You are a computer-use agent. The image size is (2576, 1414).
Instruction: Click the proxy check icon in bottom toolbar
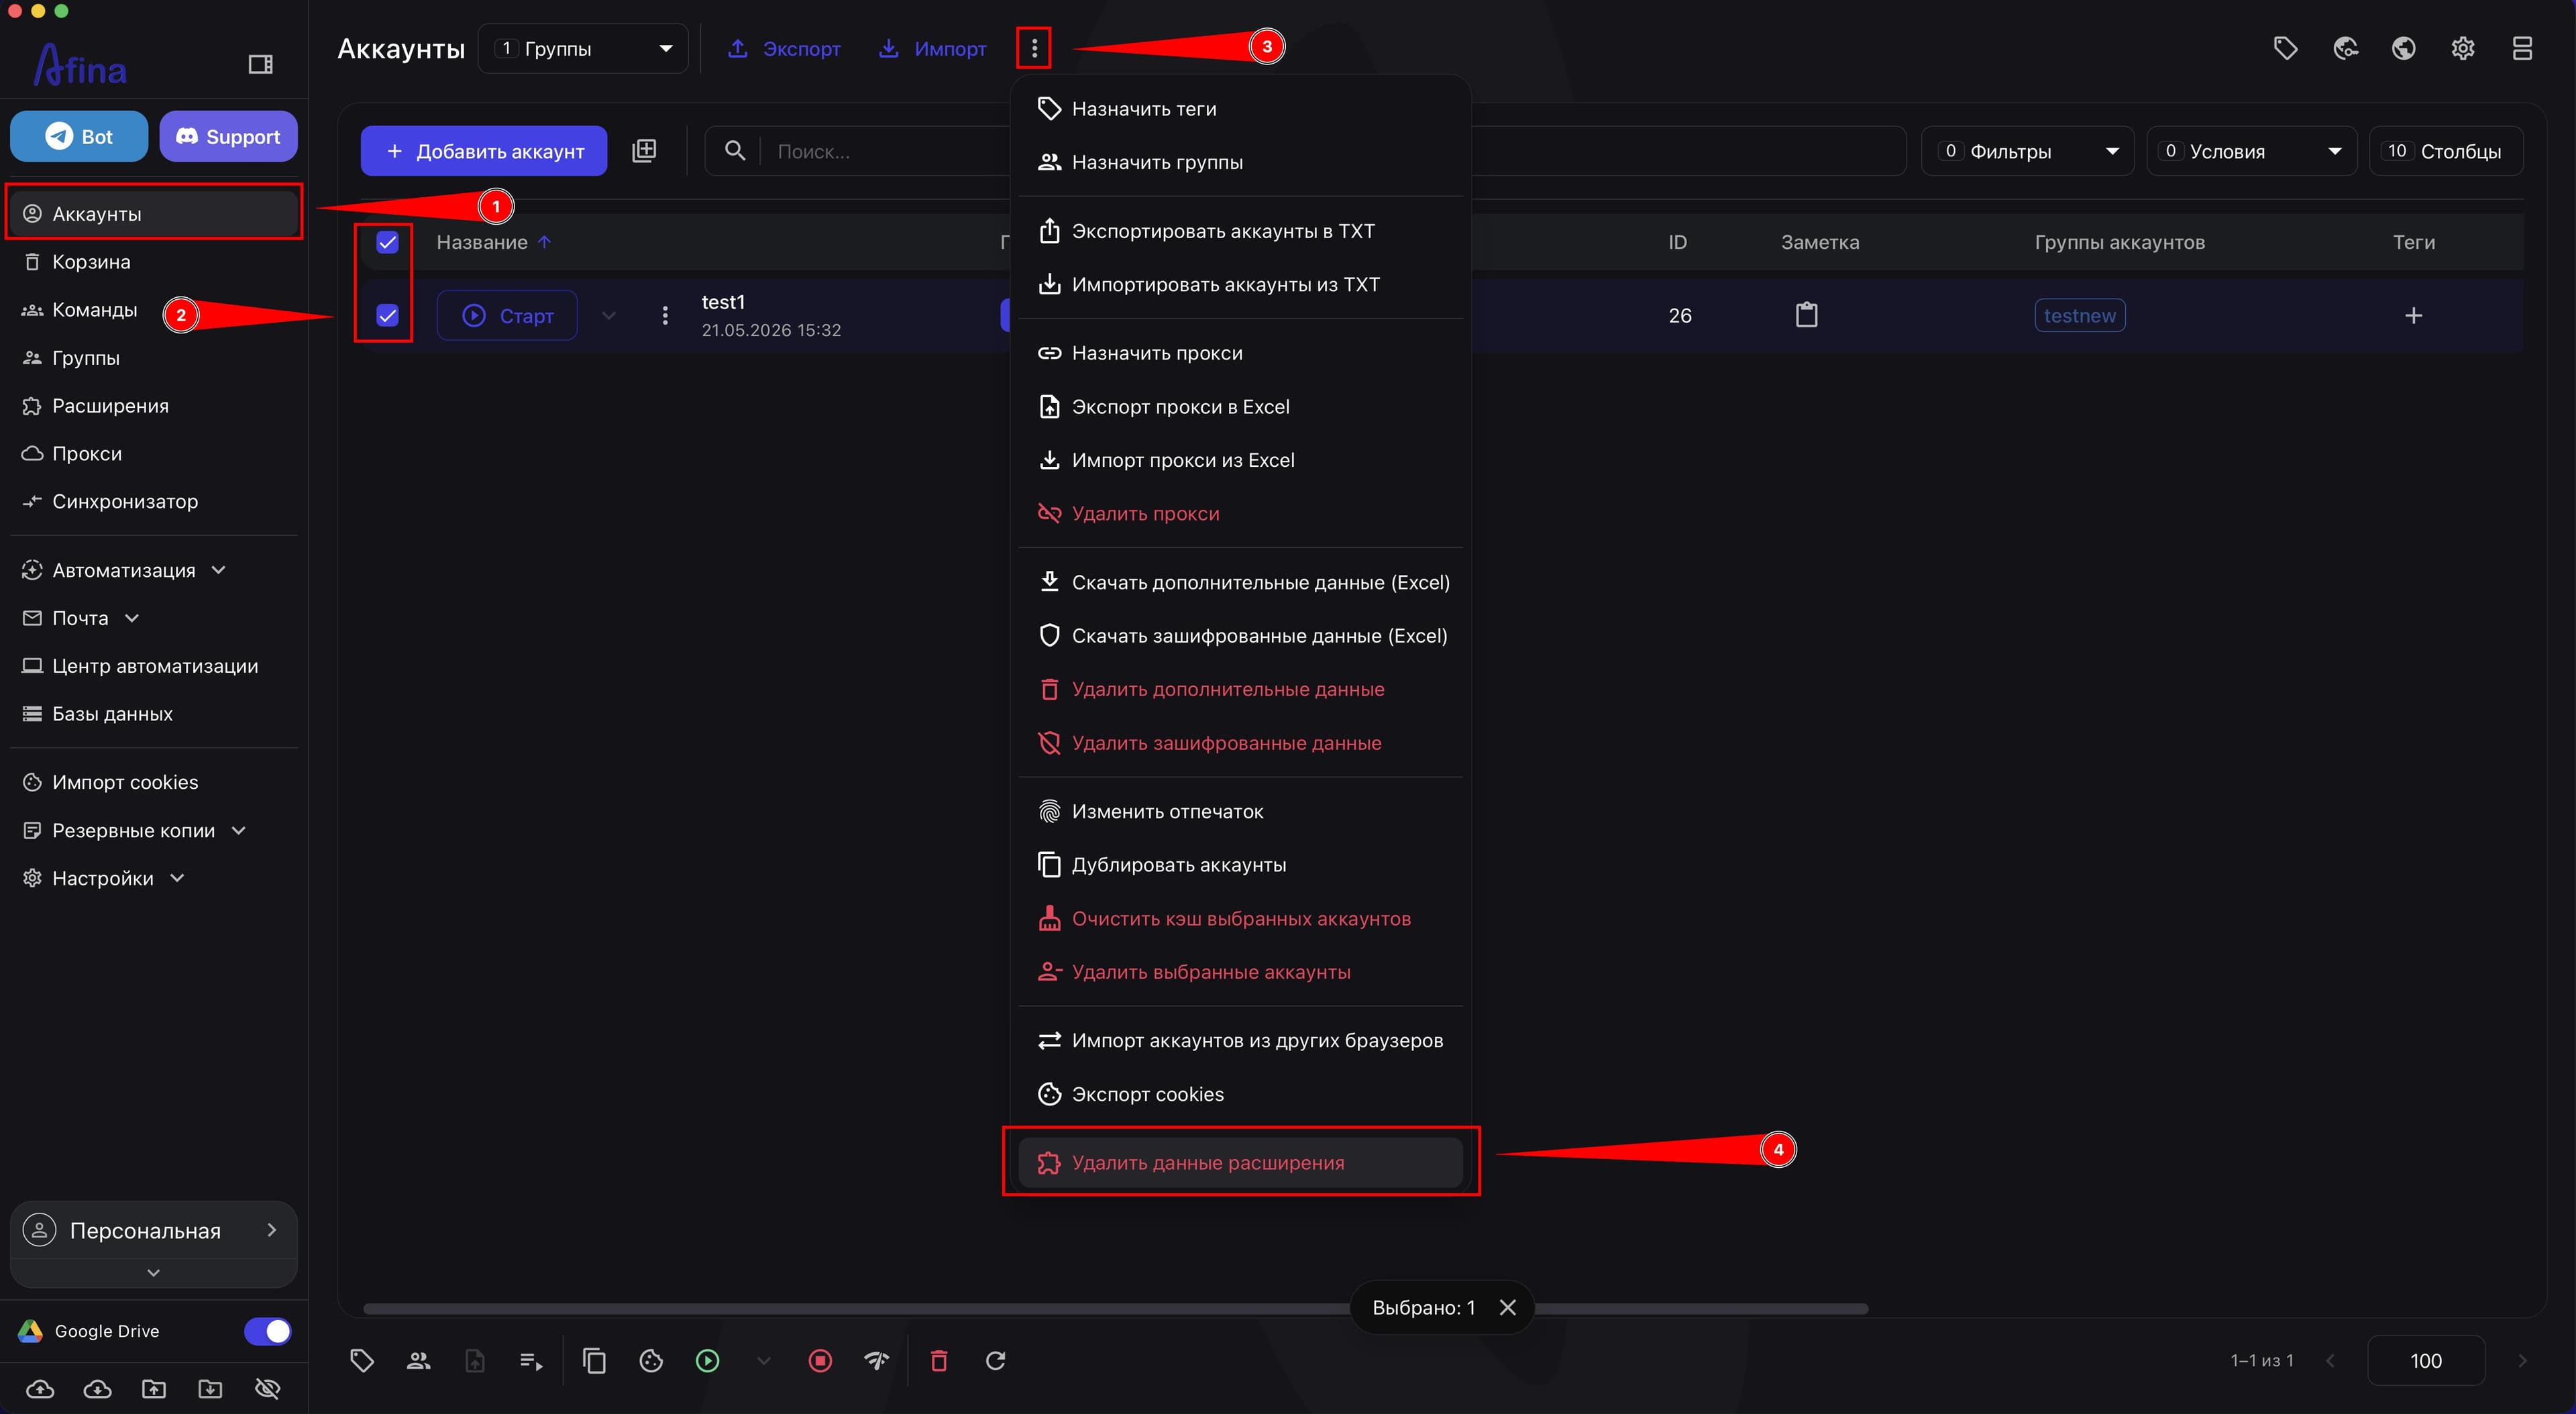876,1360
